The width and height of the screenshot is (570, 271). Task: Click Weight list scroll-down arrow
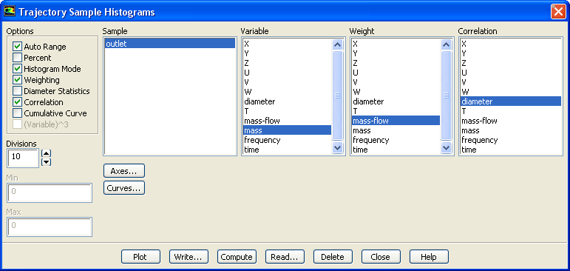click(x=447, y=148)
